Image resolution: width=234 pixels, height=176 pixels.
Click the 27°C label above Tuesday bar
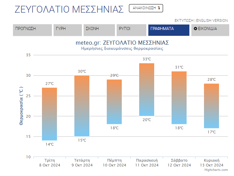(x=49, y=84)
